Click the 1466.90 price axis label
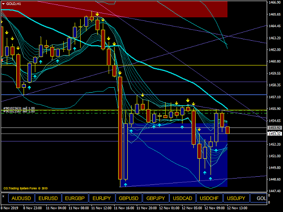 point(274,2)
